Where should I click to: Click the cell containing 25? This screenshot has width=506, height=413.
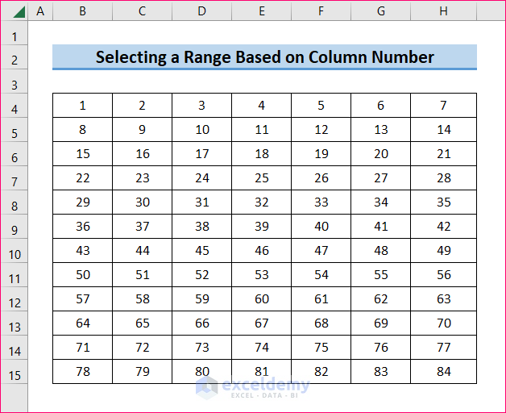click(261, 178)
